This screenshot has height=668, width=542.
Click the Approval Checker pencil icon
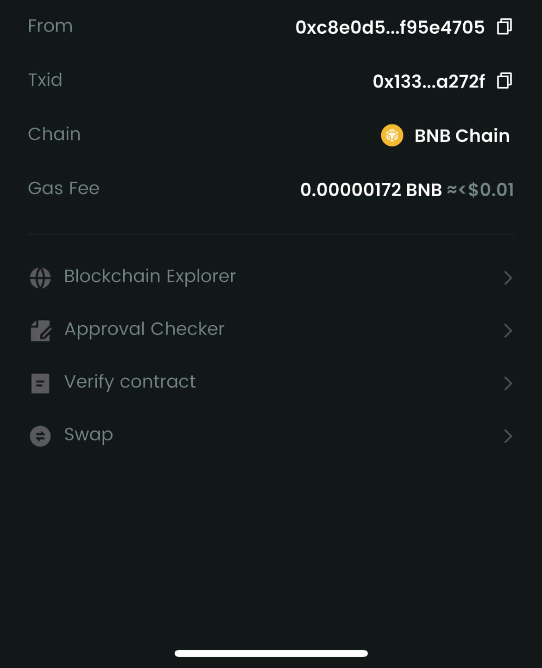[41, 330]
